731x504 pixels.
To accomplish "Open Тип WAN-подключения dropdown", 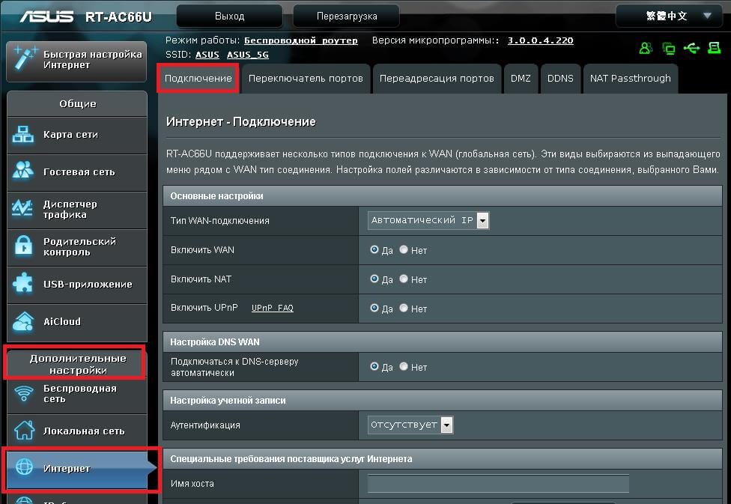I will pos(428,220).
